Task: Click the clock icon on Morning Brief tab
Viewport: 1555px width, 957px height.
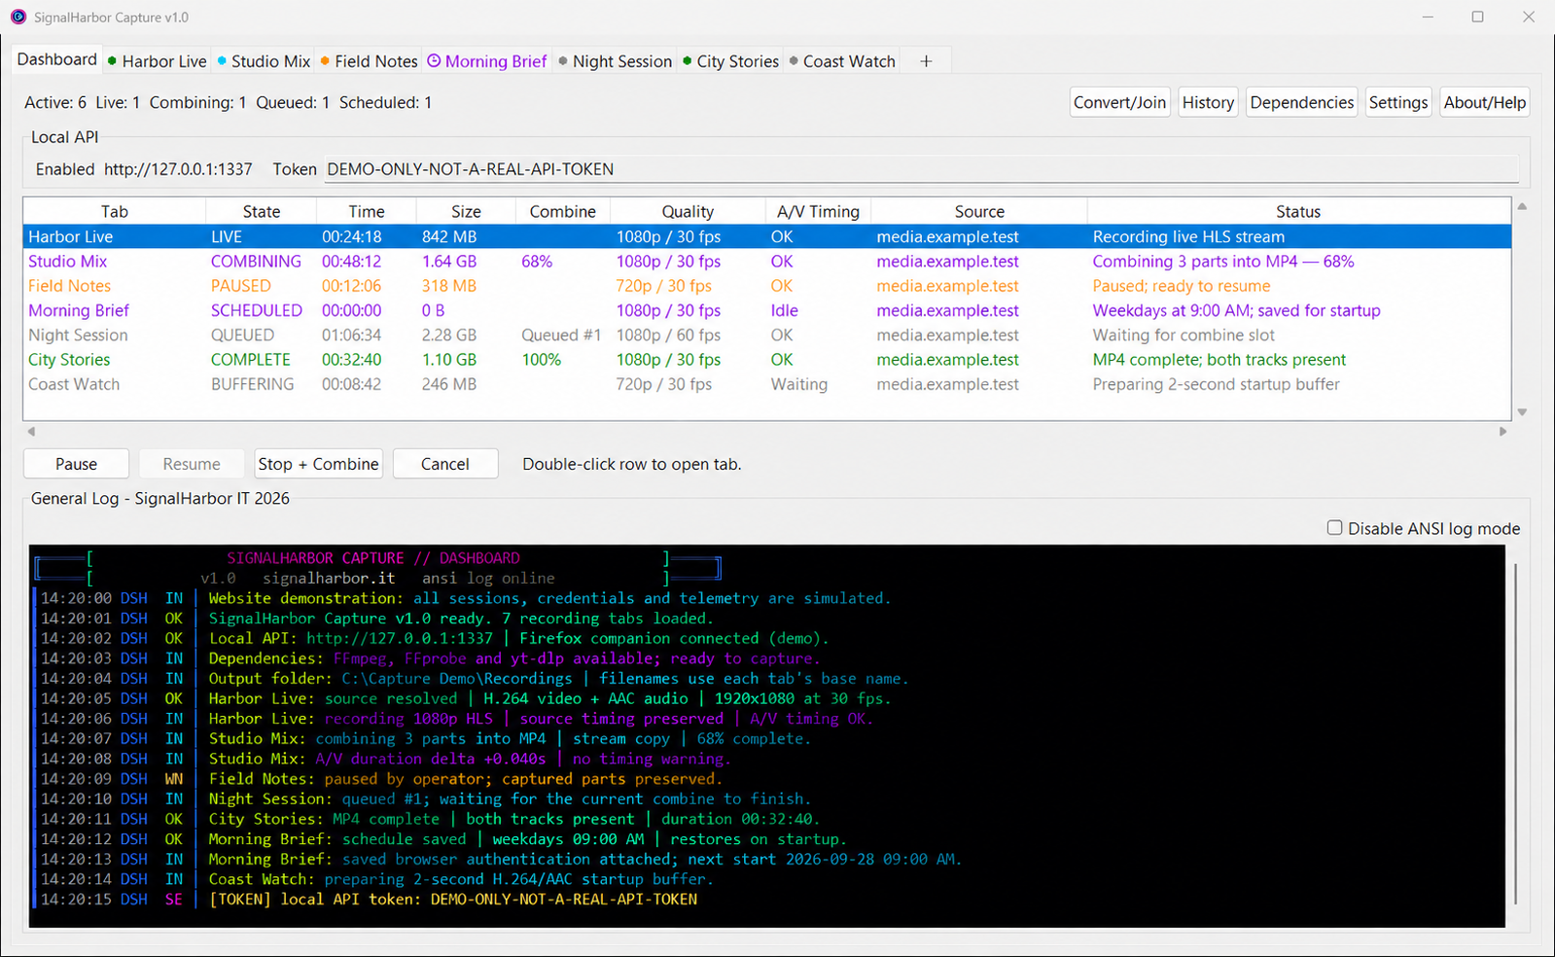Action: tap(434, 60)
